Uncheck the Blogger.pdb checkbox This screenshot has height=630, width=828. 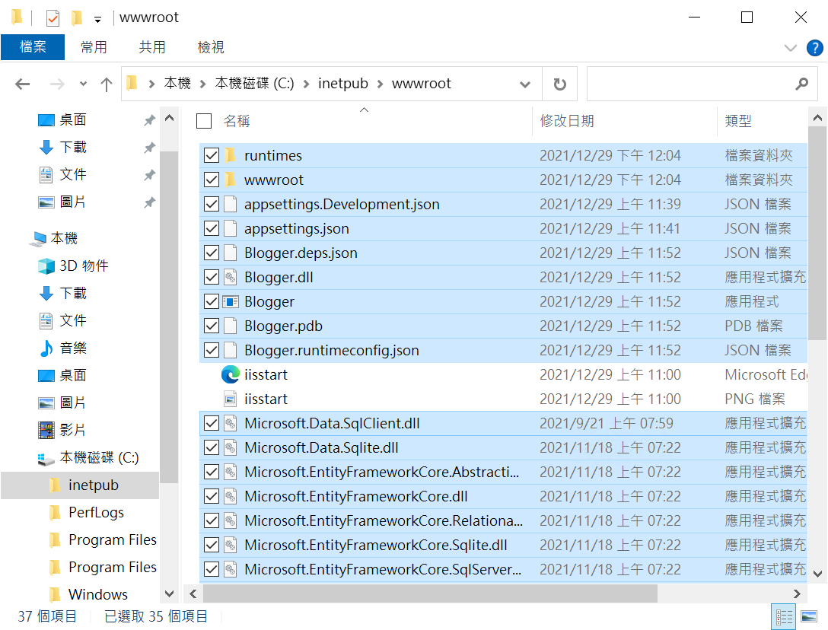pos(212,326)
